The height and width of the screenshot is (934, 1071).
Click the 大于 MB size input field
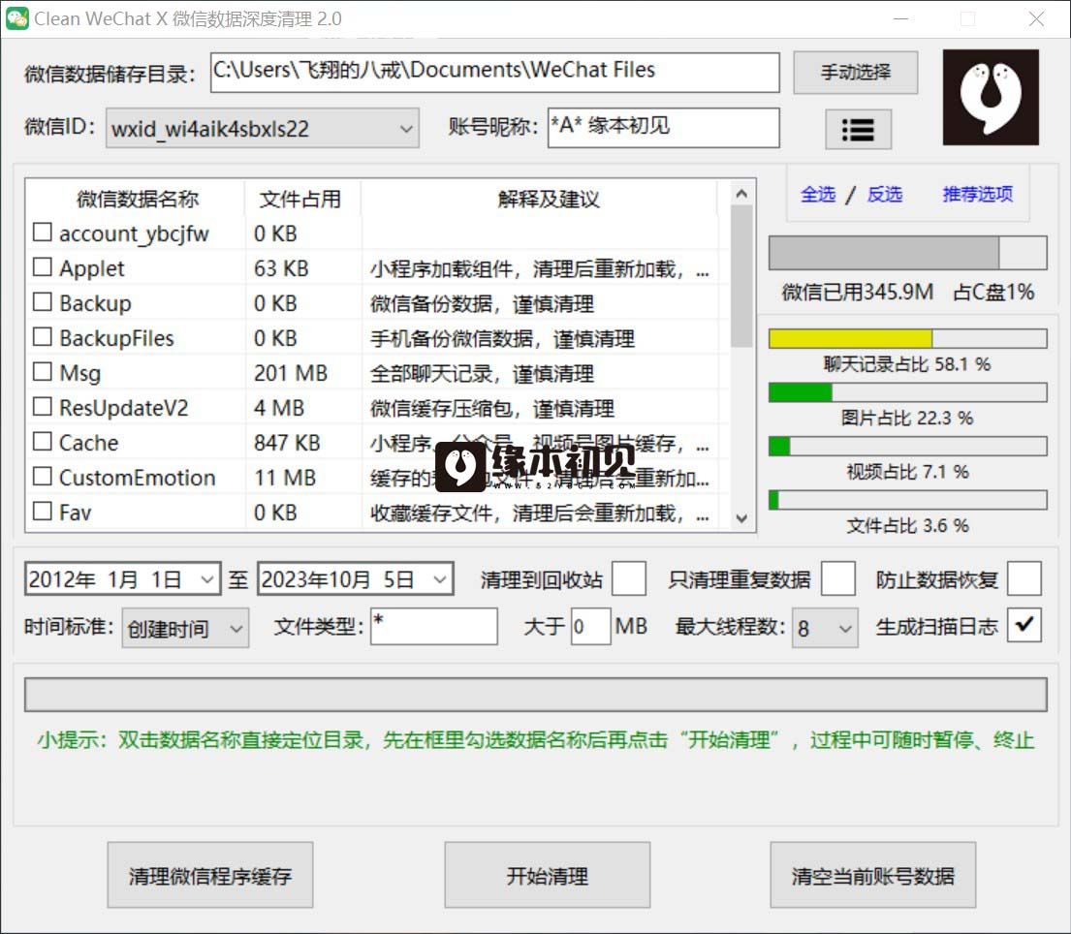(x=591, y=627)
